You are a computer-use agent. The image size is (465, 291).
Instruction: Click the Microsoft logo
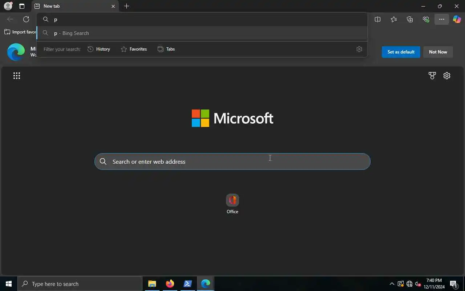(x=232, y=118)
